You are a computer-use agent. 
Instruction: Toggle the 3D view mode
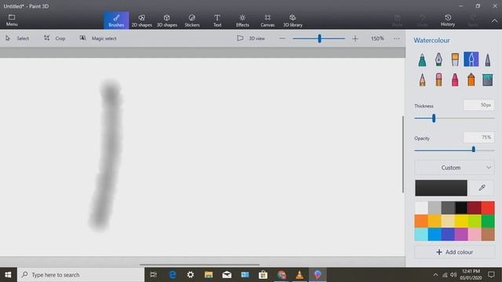tap(251, 38)
